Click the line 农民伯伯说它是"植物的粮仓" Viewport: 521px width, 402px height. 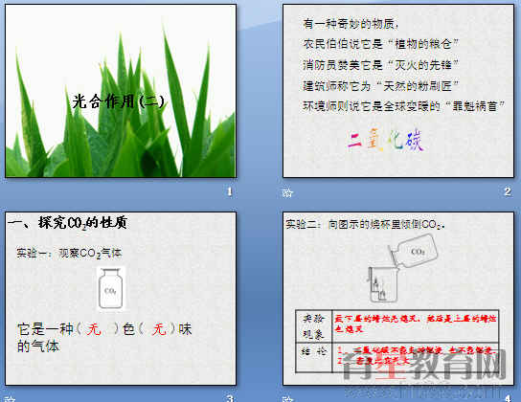tap(380, 44)
